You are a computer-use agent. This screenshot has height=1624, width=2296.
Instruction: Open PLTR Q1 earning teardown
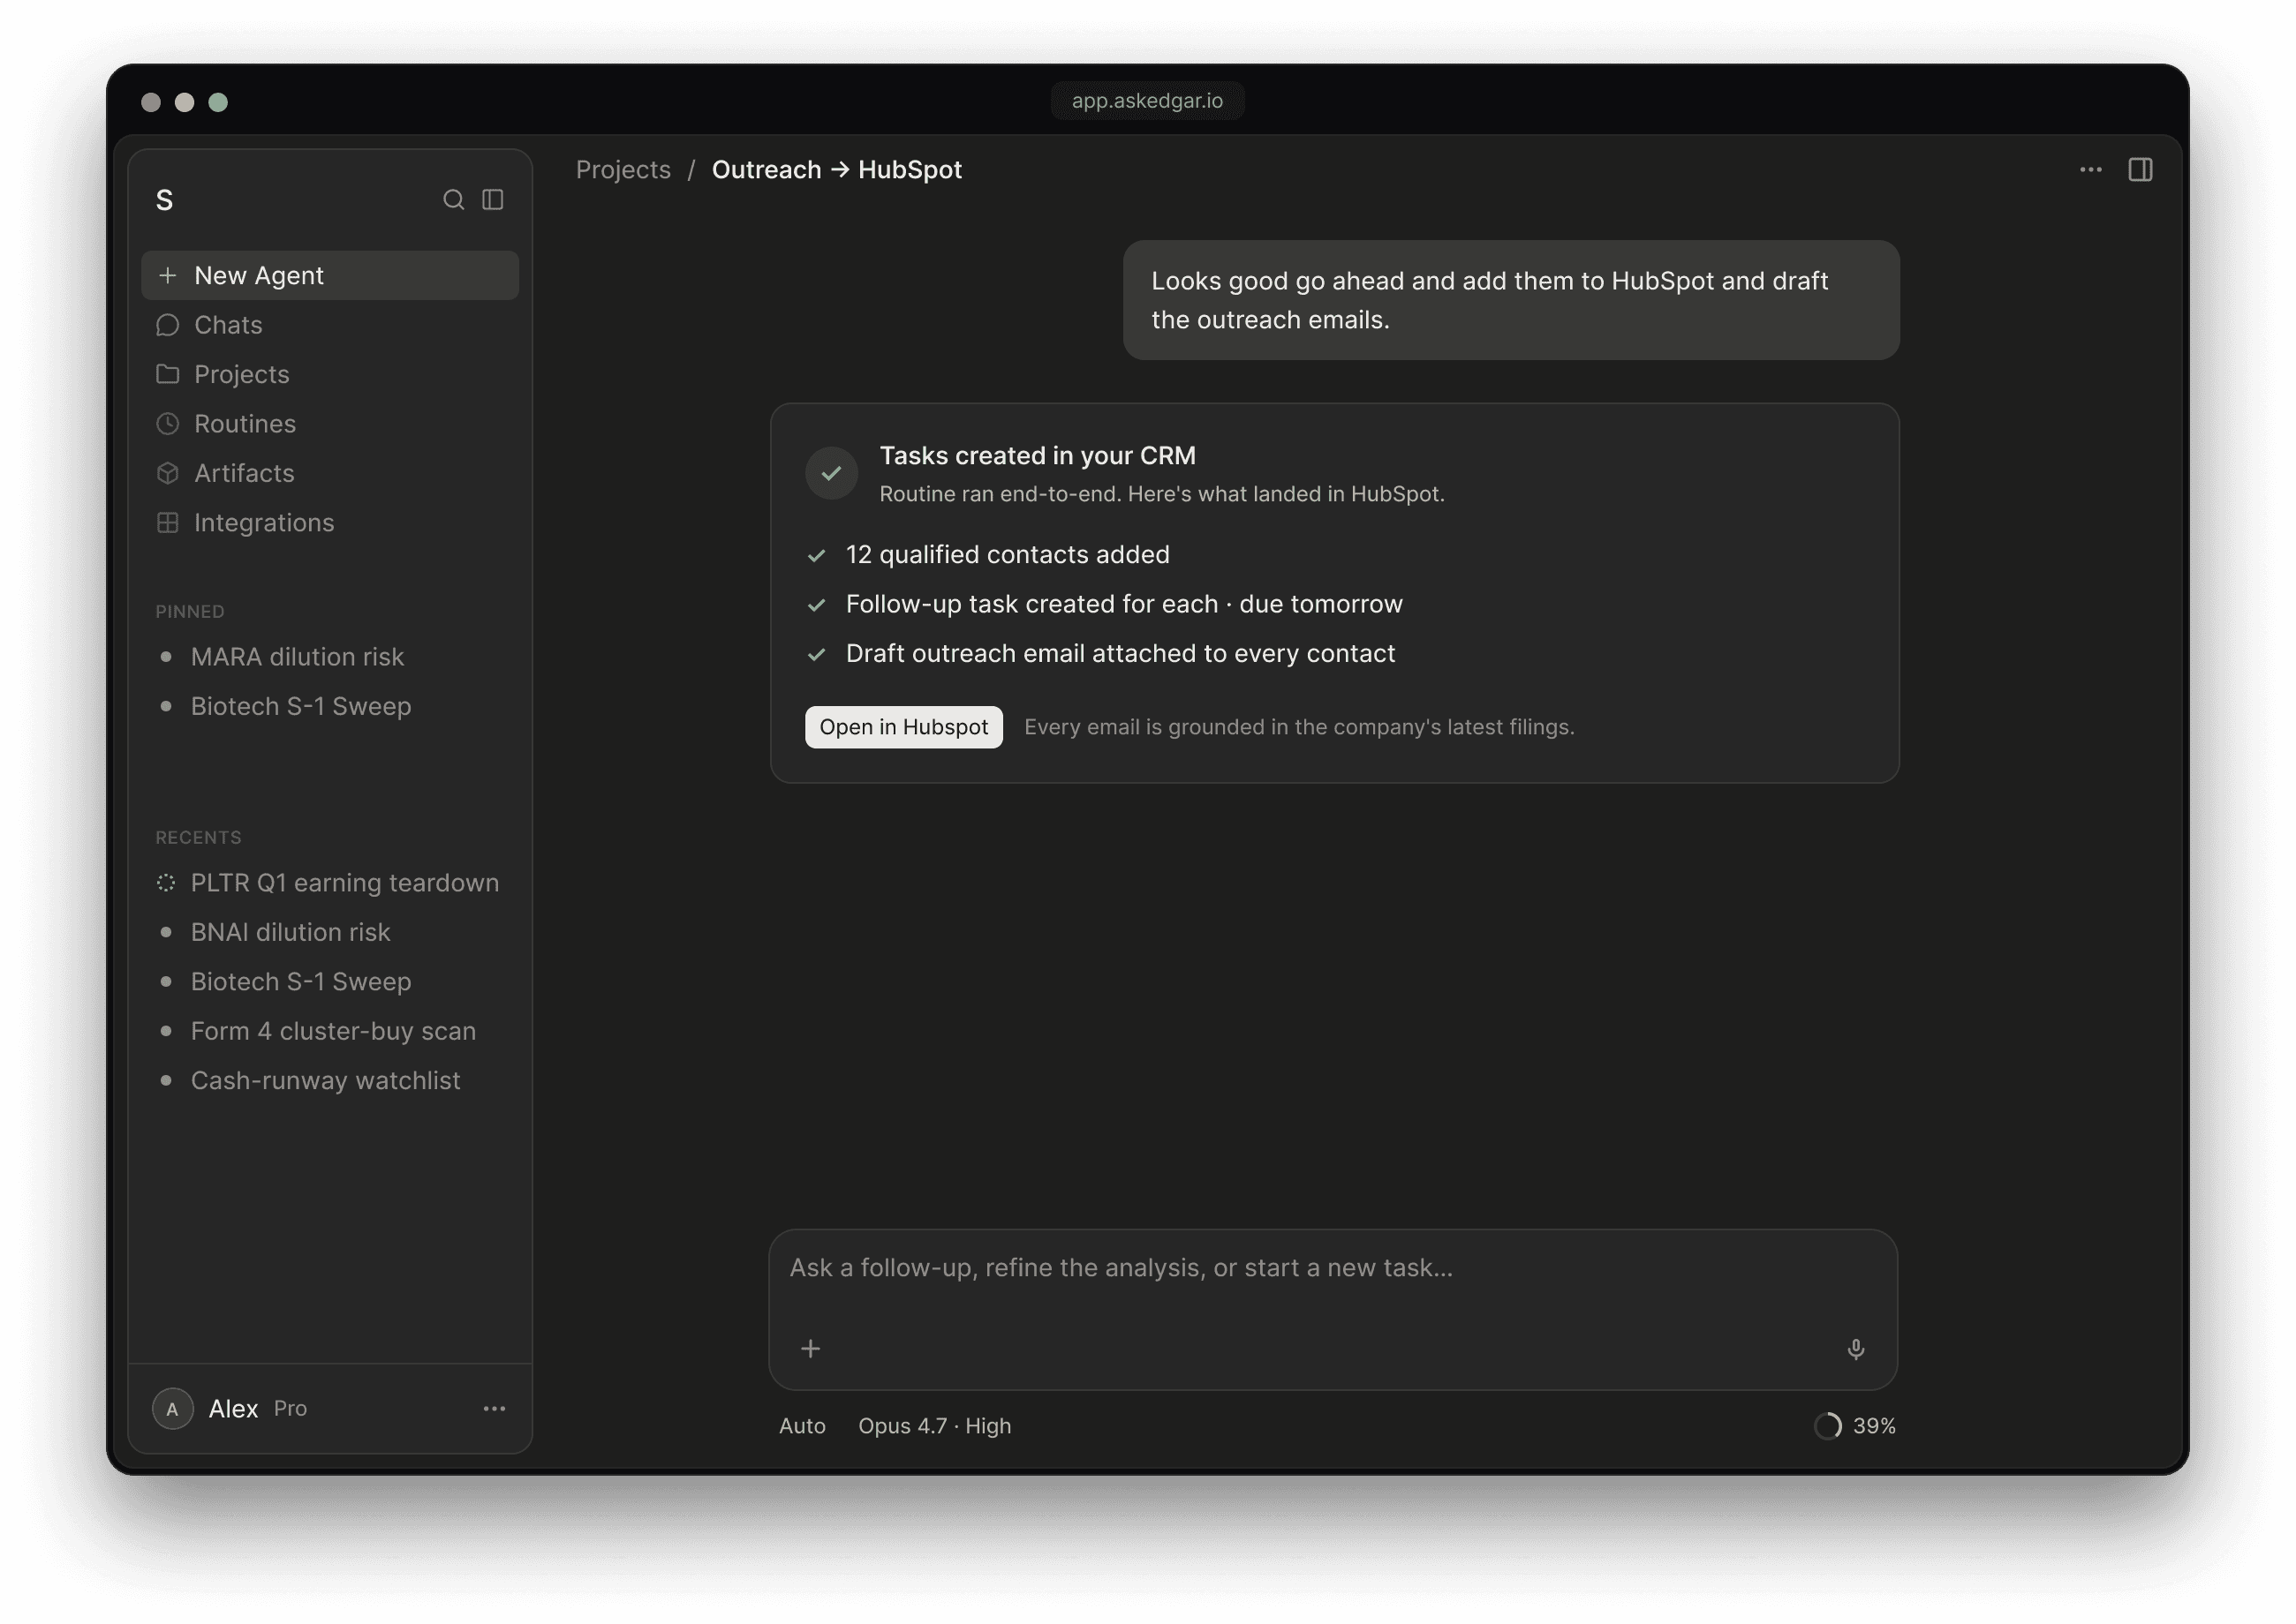(x=330, y=883)
